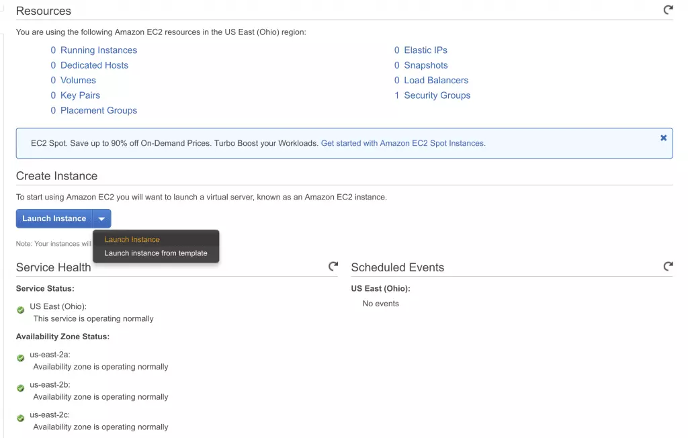Refresh the Resources panel
This screenshot has height=438, width=688.
(x=667, y=10)
